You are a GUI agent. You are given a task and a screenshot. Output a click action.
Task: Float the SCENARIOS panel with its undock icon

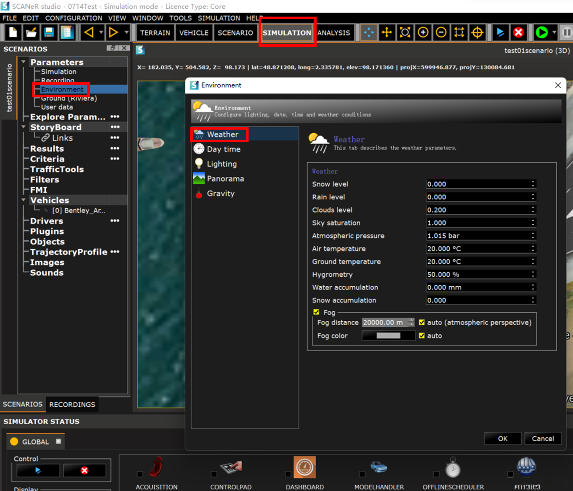coord(113,48)
